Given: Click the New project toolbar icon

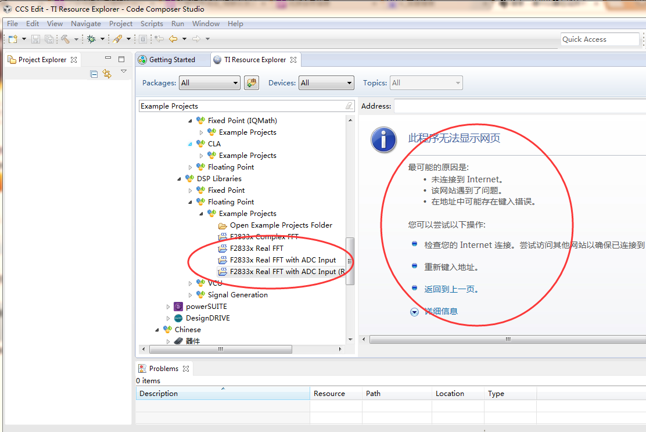Looking at the screenshot, I should (13, 39).
